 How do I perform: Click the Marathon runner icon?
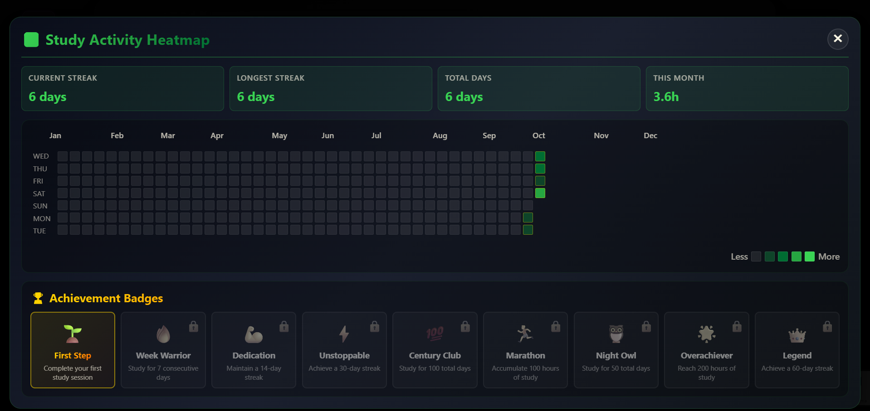click(x=525, y=334)
